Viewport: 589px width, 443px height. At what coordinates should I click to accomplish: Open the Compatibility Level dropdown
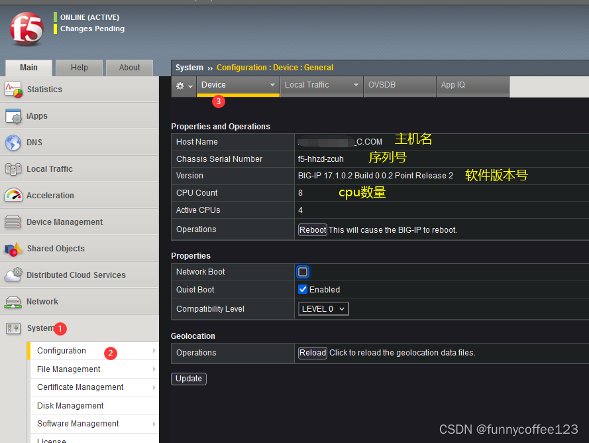323,309
